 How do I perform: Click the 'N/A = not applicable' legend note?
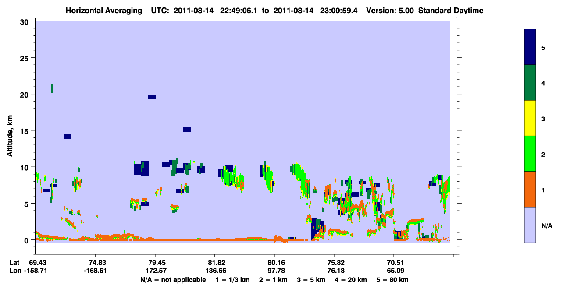pyautogui.click(x=173, y=280)
